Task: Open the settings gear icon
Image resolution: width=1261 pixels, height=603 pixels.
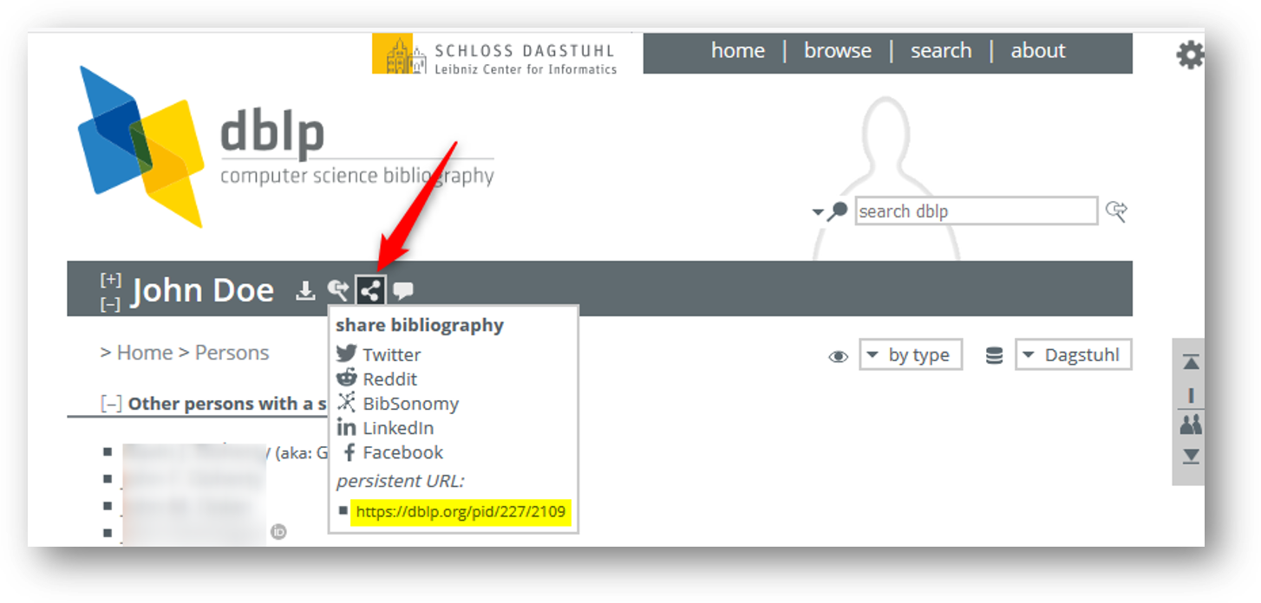Action: [1190, 55]
